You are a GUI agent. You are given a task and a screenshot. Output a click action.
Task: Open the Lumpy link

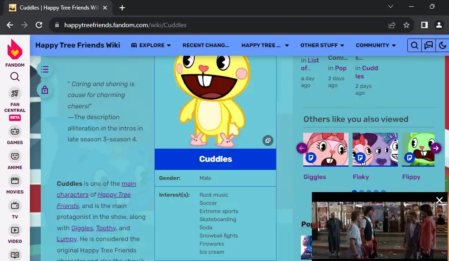[67, 239]
